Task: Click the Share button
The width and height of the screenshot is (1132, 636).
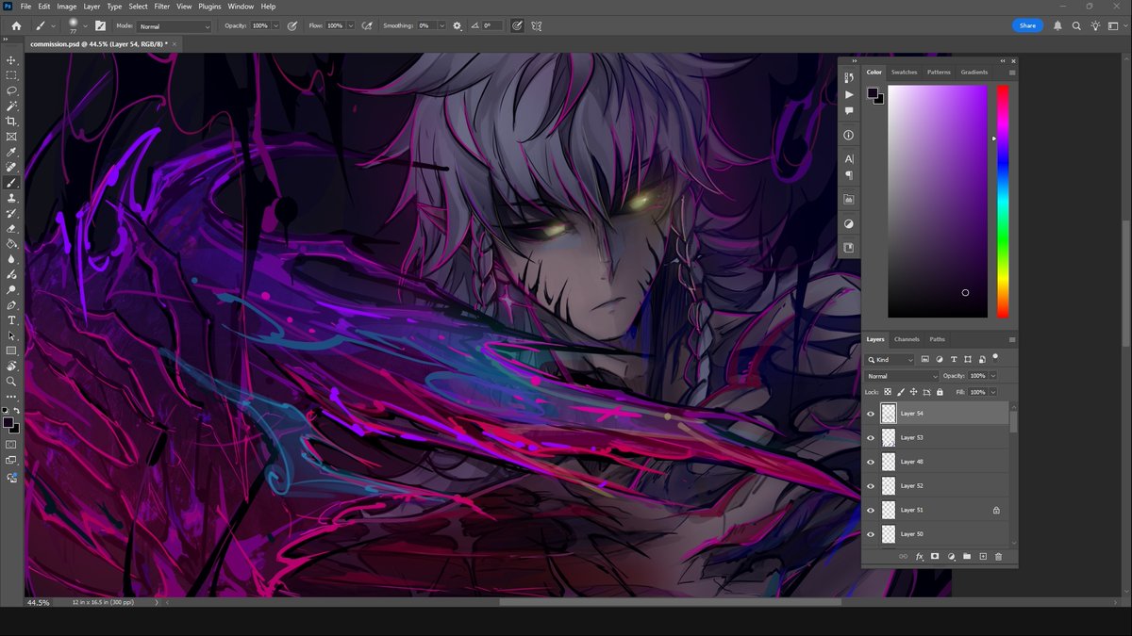Action: point(1027,25)
